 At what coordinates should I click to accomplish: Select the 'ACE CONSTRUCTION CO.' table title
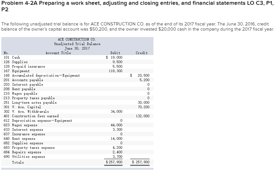[77, 39]
